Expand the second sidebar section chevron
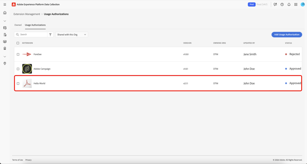The width and height of the screenshot is (307, 164). pos(5,56)
